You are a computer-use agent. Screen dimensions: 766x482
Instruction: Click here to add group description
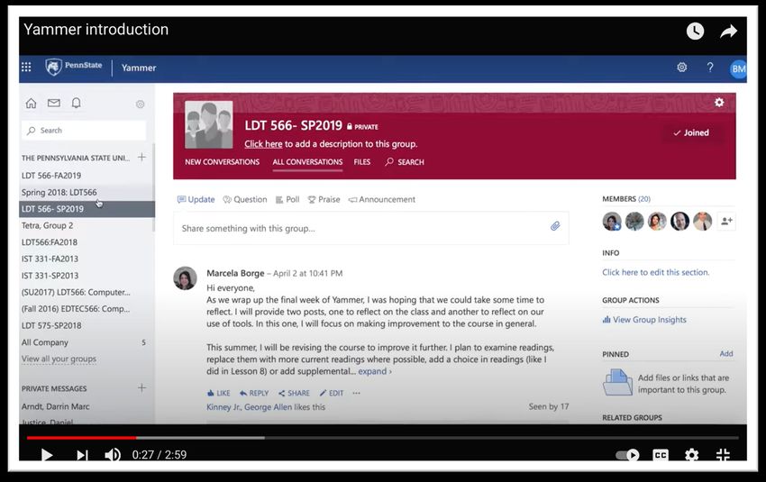click(263, 144)
